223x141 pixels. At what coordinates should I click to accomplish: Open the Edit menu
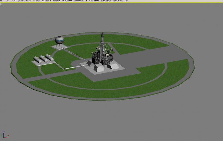point(6,1)
